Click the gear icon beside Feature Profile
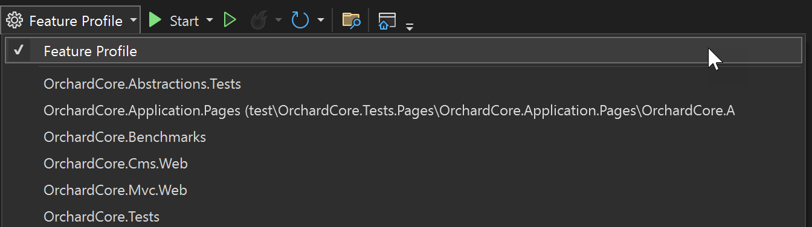The height and width of the screenshot is (227, 812). point(14,21)
